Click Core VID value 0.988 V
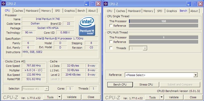The width and height of the screenshot is (204, 101). (65, 32)
